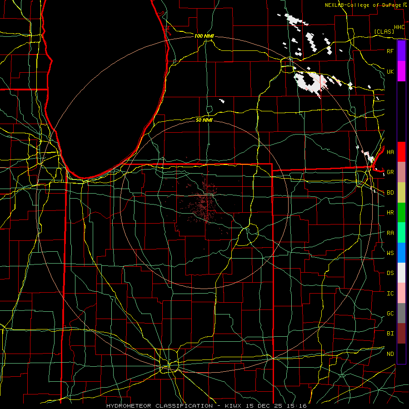Select the white DS legend swatch
This screenshot has width=409, height=409.
[401, 273]
